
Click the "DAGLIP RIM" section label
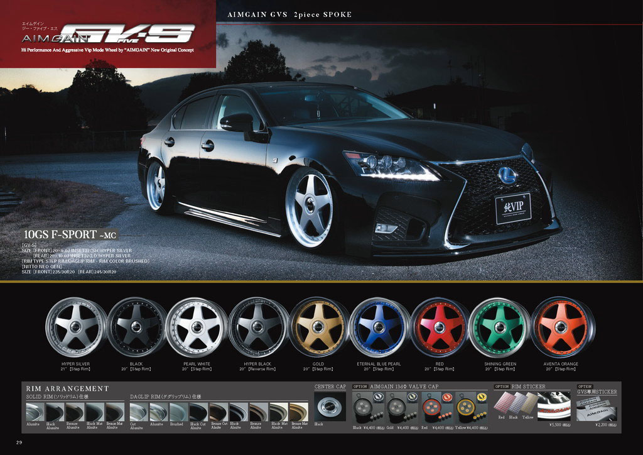(x=166, y=397)
